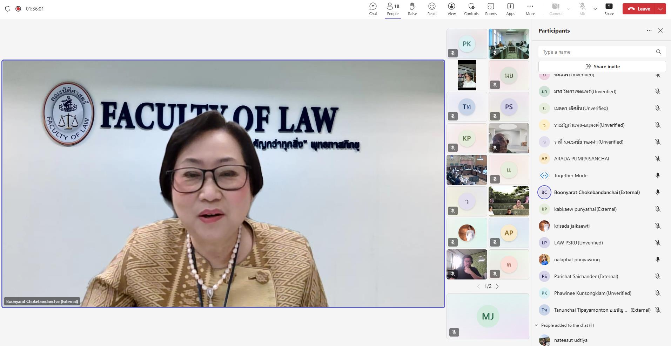The width and height of the screenshot is (671, 346).
Task: Open breakout Rooms
Action: pos(491,9)
